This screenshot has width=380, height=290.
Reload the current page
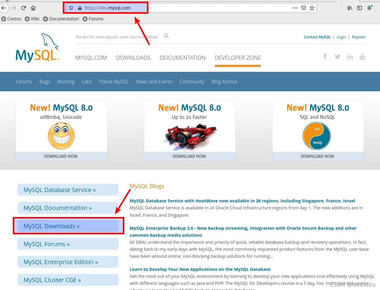(23, 8)
